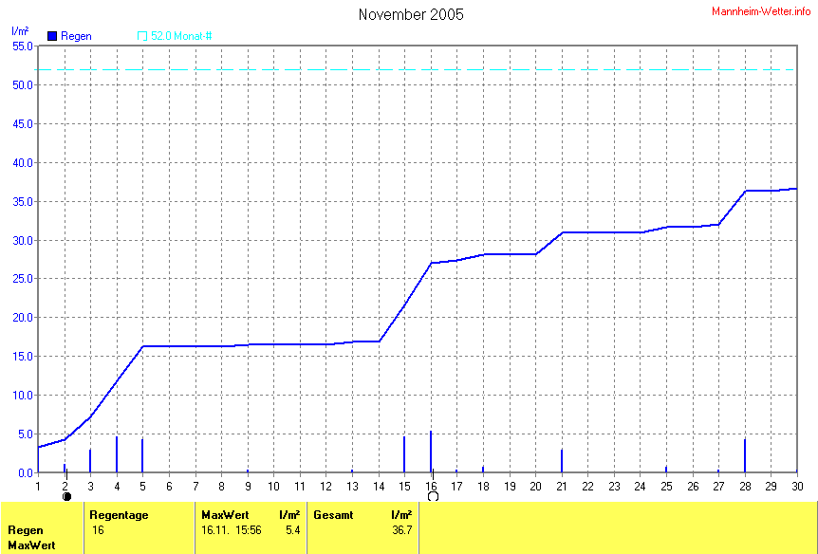The image size is (818, 554).
Task: Select the rain bar at day 28
Action: pyautogui.click(x=745, y=455)
